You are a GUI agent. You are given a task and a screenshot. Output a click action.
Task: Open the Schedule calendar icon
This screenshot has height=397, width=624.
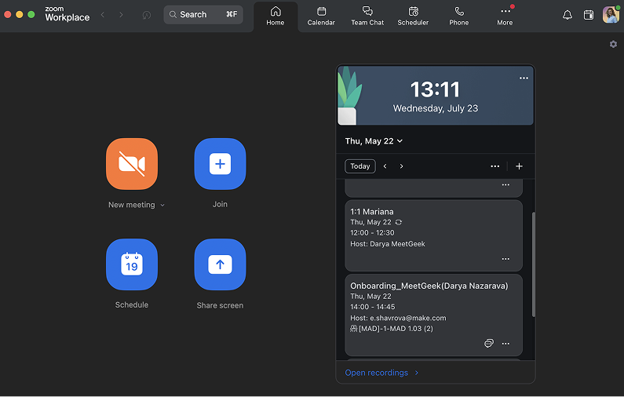(x=132, y=264)
